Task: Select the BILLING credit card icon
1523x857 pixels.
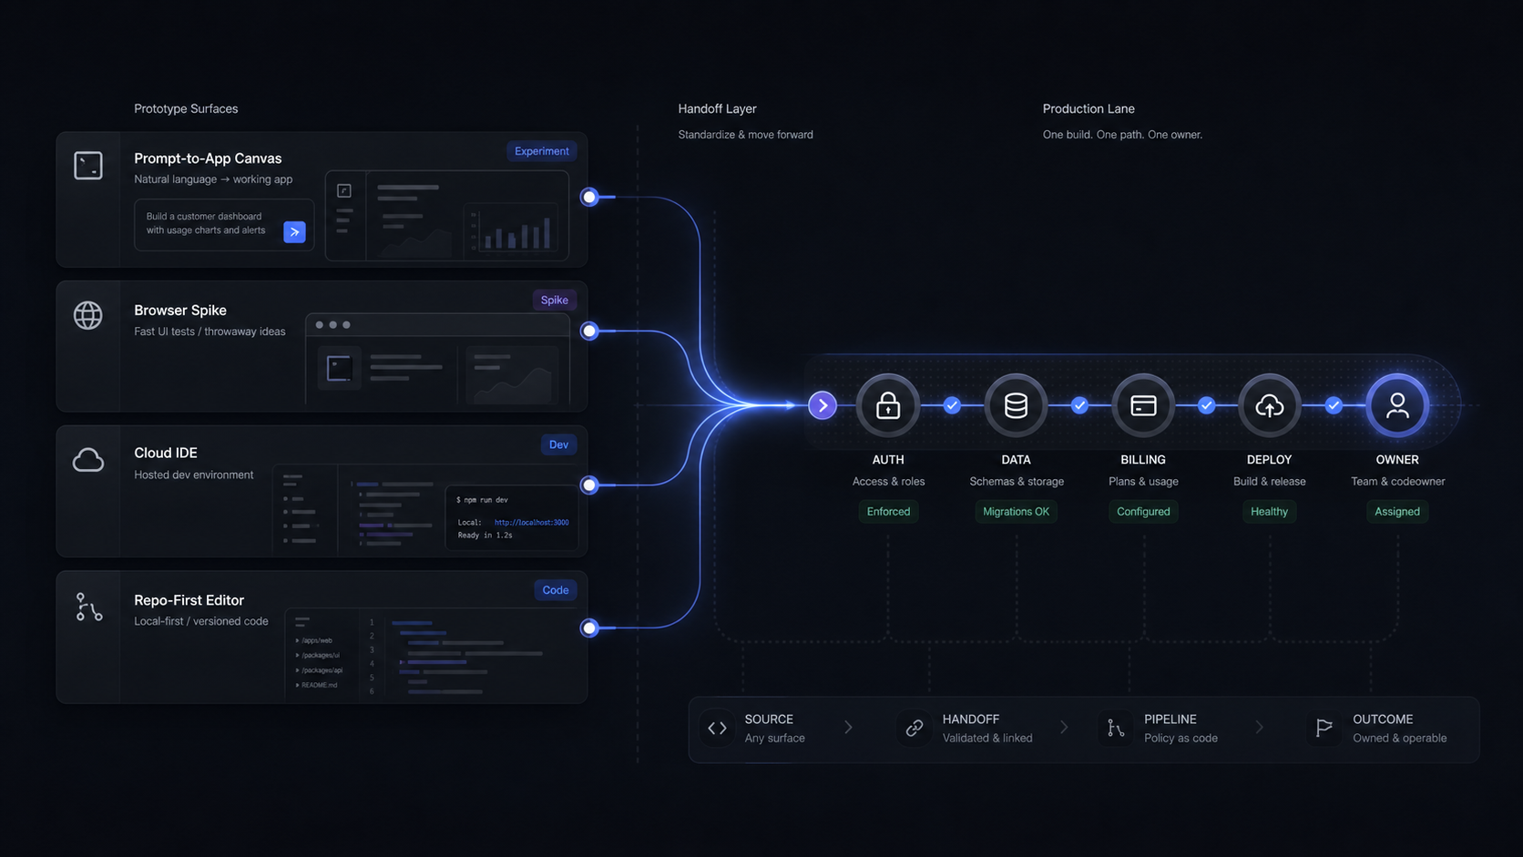Action: pos(1143,405)
